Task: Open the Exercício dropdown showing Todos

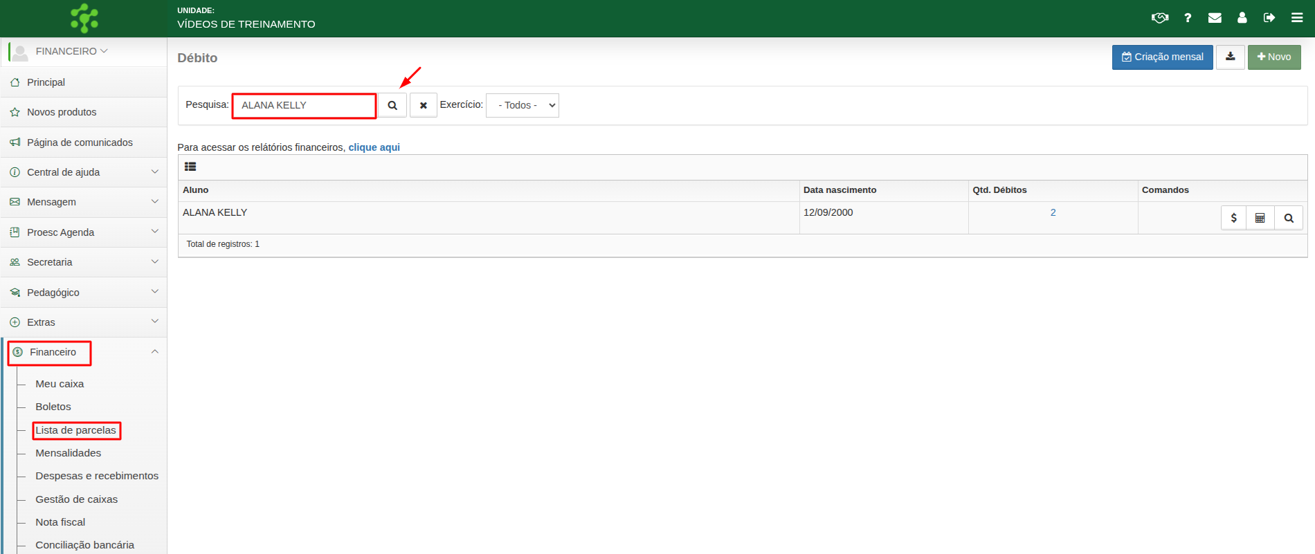Action: point(522,106)
